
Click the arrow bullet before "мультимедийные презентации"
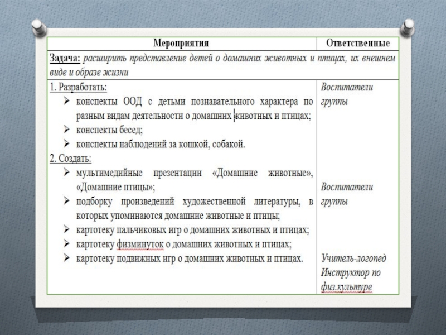click(x=66, y=172)
